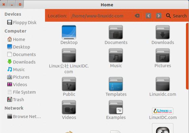Go forward with the right arrow button
Viewport: 189px width, 133px height.
click(158, 16)
